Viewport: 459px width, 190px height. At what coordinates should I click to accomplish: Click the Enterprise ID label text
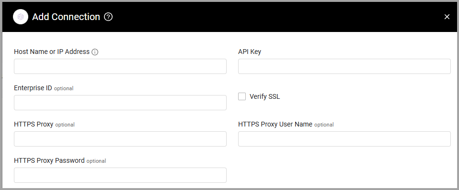[33, 88]
